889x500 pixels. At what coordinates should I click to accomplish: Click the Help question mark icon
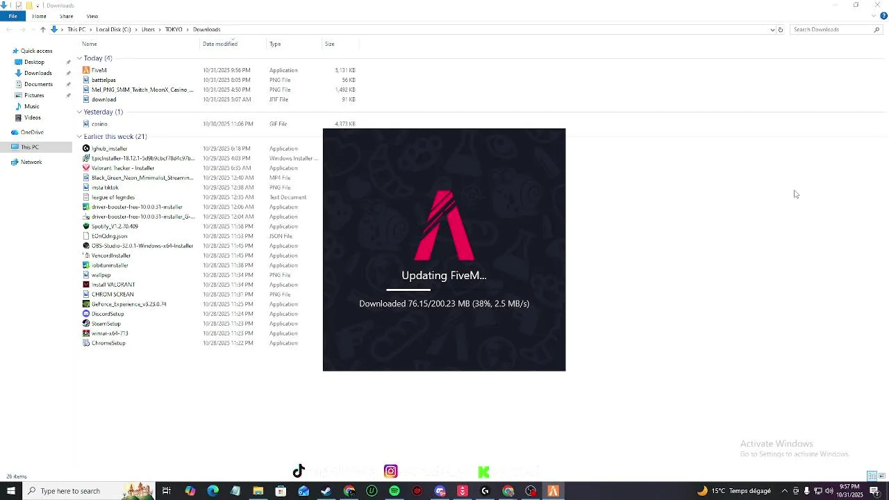click(x=883, y=16)
